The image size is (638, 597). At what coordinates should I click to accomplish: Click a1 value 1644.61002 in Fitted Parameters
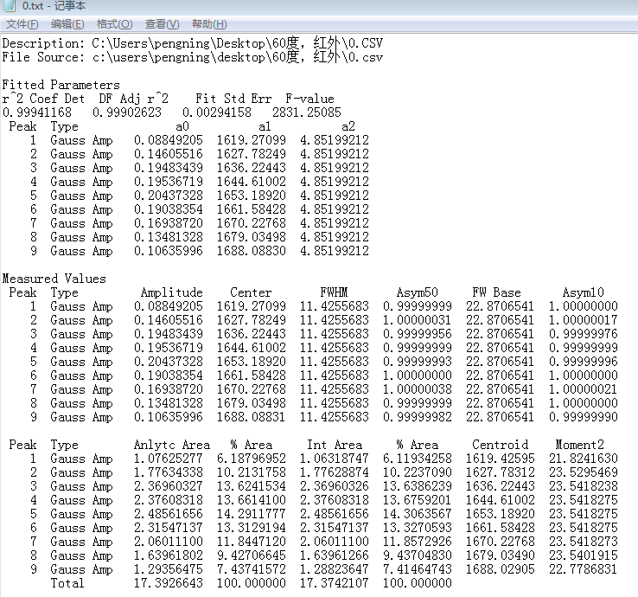point(251,182)
